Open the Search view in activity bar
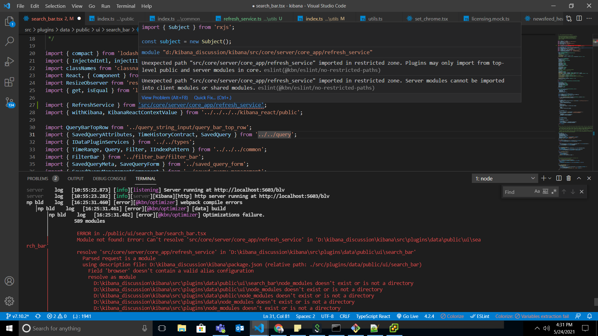The width and height of the screenshot is (598, 336). click(x=9, y=41)
